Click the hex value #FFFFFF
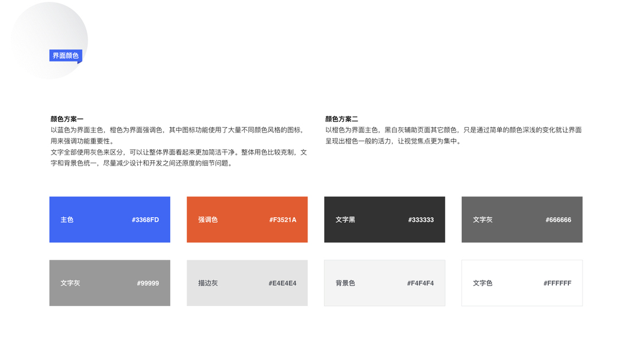 [x=557, y=283]
